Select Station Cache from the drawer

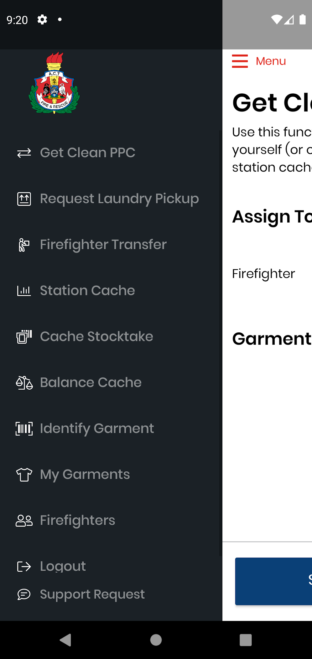pos(87,290)
